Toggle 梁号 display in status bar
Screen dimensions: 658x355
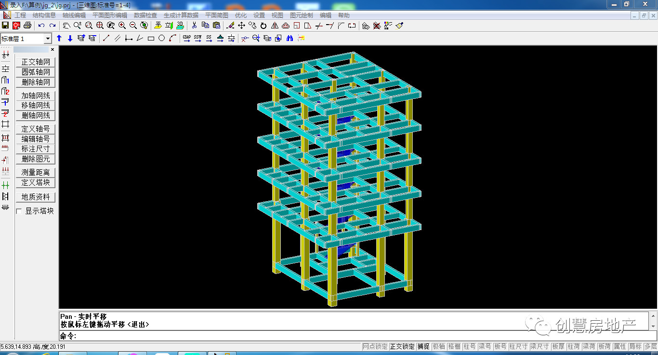tap(485, 346)
